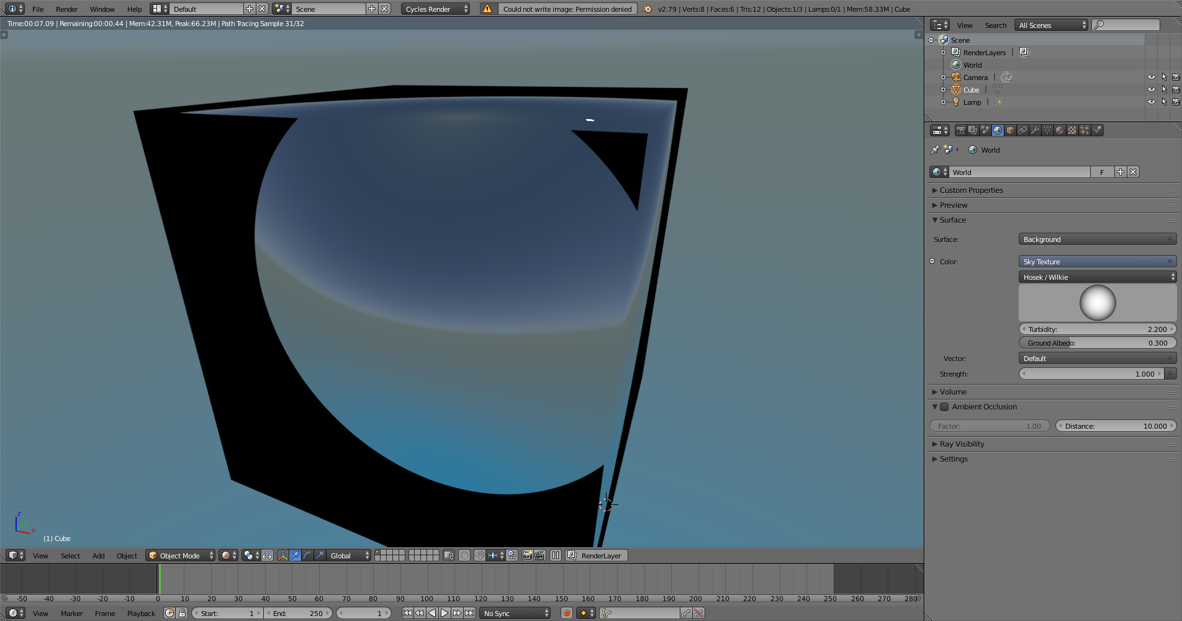Click OpenGL render active viewport camera icon
This screenshot has width=1182, height=621.
pyautogui.click(x=527, y=555)
